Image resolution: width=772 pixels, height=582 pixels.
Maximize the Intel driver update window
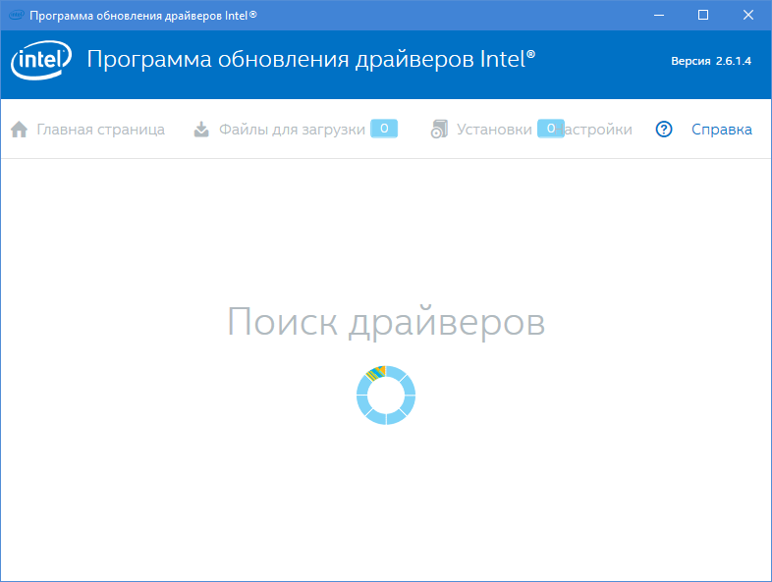click(x=703, y=16)
